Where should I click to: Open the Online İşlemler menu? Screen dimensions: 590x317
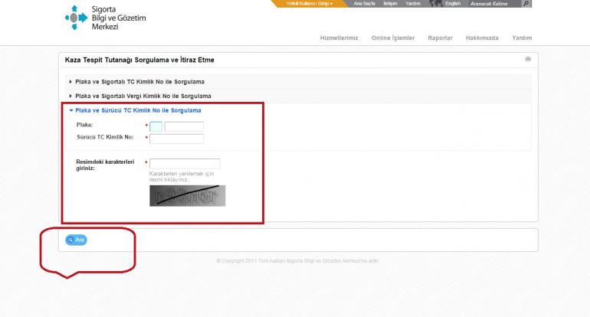[393, 38]
